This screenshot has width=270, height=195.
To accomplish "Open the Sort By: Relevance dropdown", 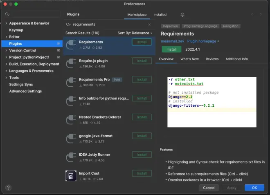I will (135, 33).
